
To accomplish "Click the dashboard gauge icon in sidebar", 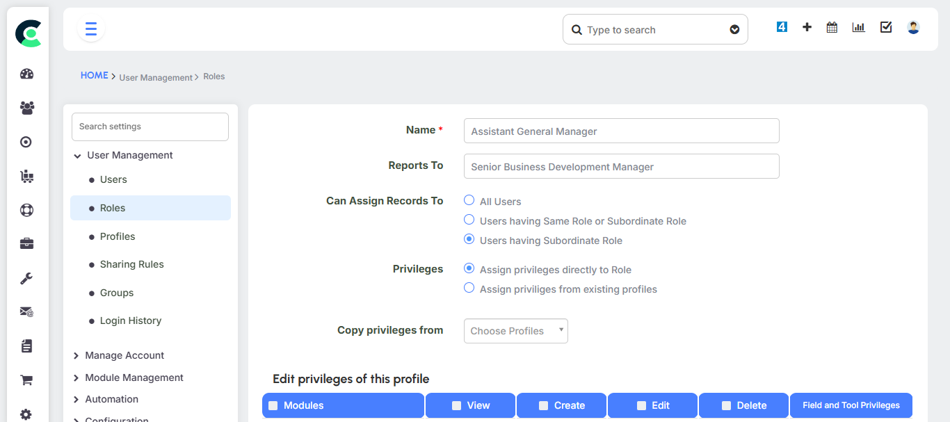I will tap(26, 74).
